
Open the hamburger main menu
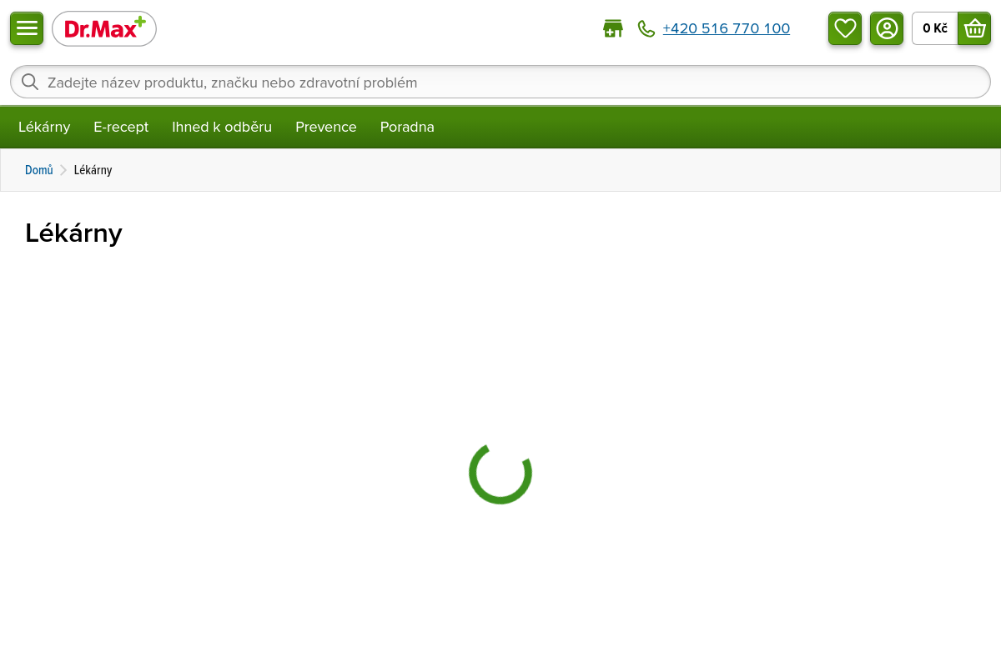pos(27,28)
